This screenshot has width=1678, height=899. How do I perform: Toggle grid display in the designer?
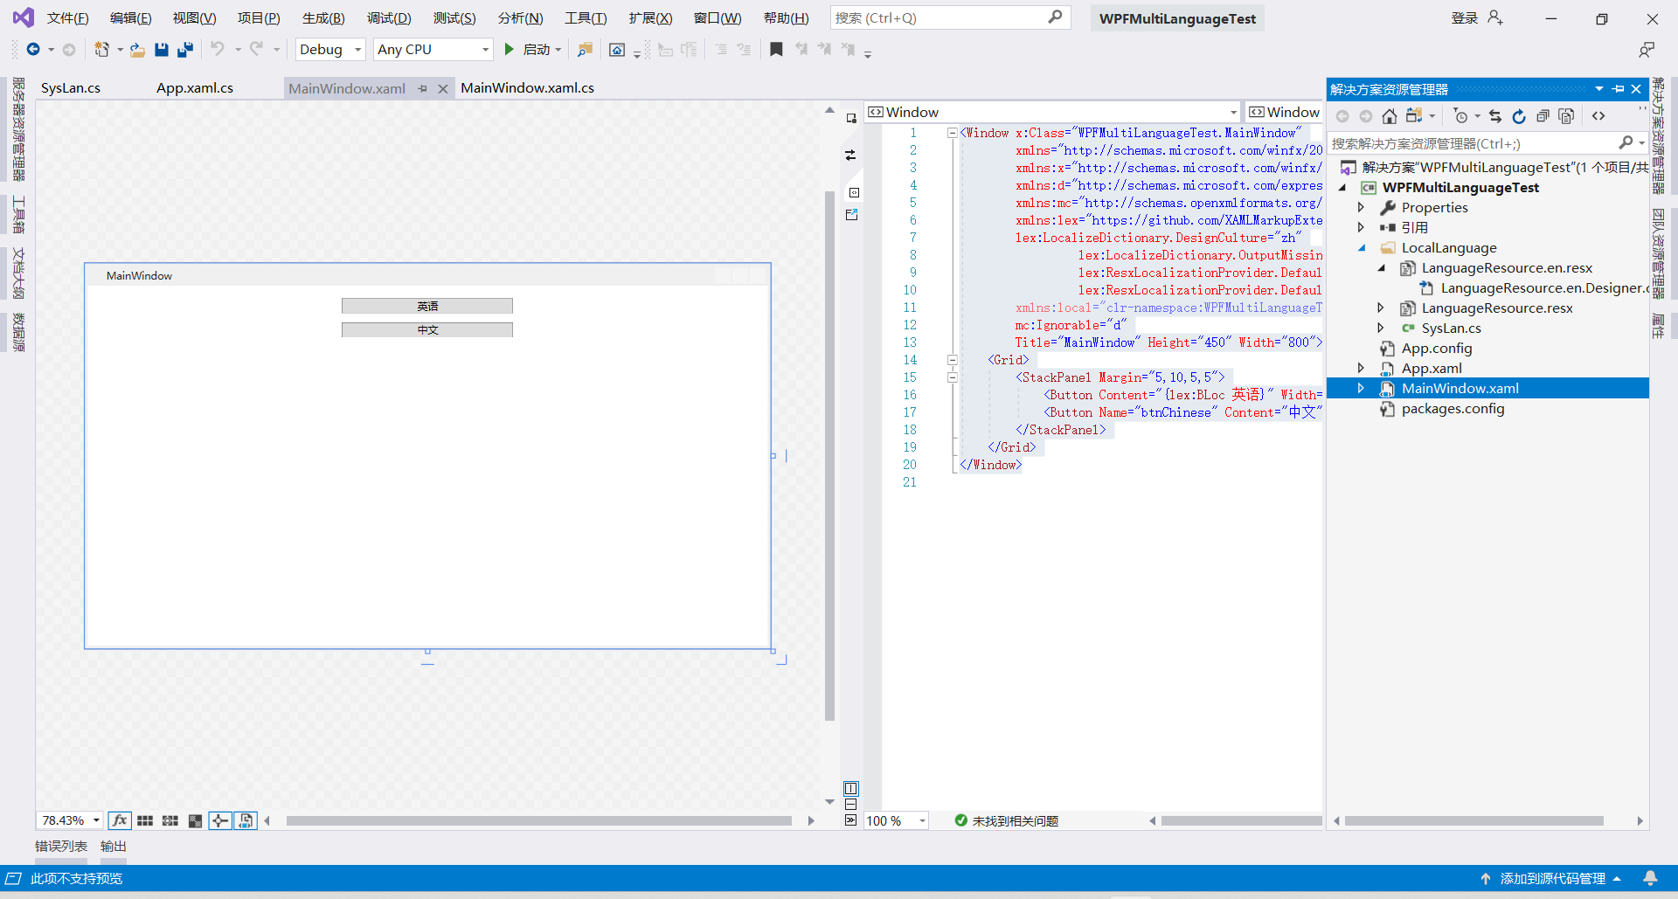(x=145, y=820)
